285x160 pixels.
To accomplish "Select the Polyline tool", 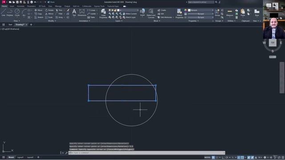I will point(10,12).
